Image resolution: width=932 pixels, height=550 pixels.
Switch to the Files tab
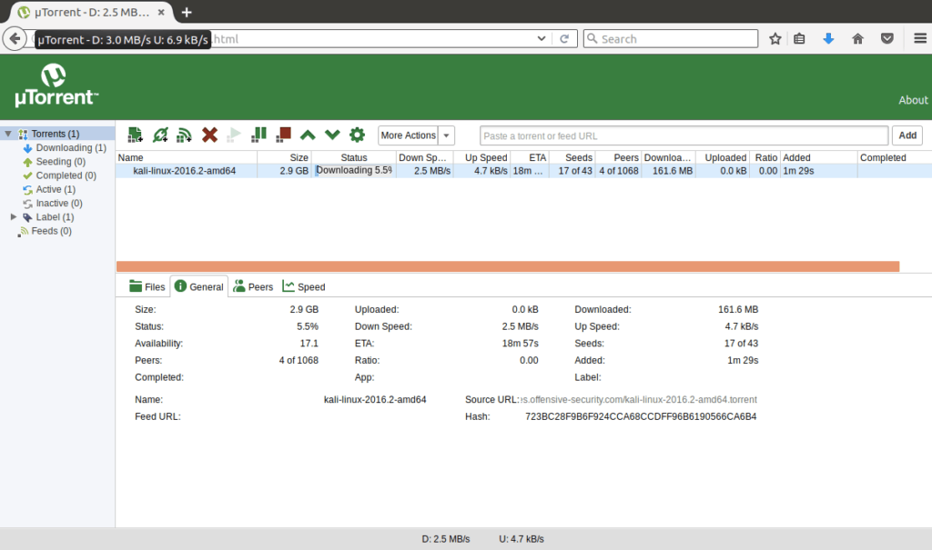pos(147,286)
